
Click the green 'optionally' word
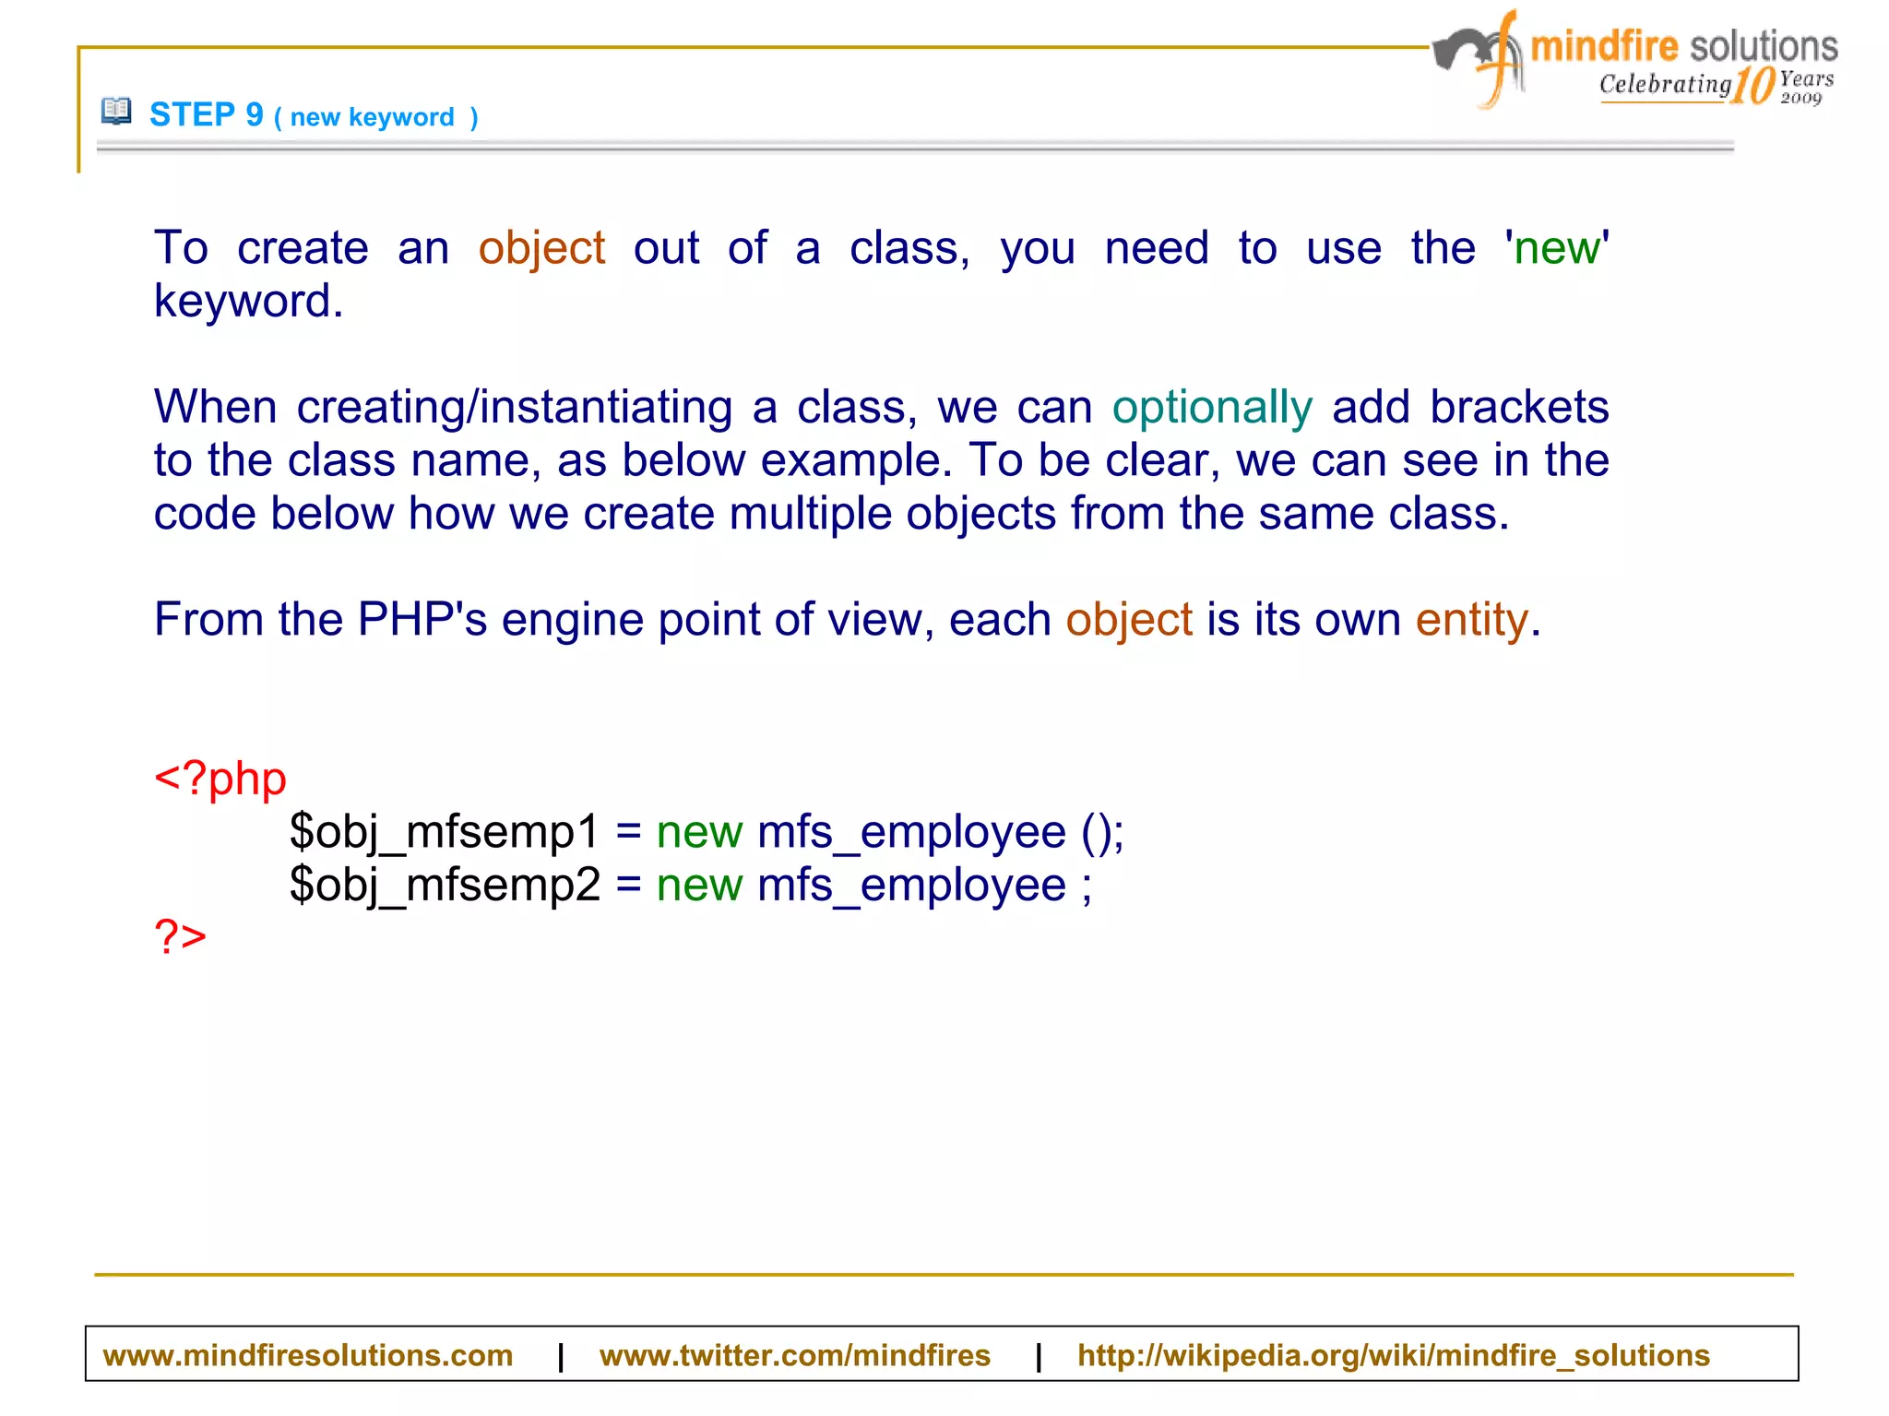pyautogui.click(x=1212, y=408)
